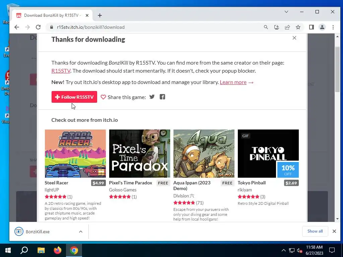This screenshot has width=343, height=257.
Task: Click the browser back arrow
Action: (x=17, y=27)
